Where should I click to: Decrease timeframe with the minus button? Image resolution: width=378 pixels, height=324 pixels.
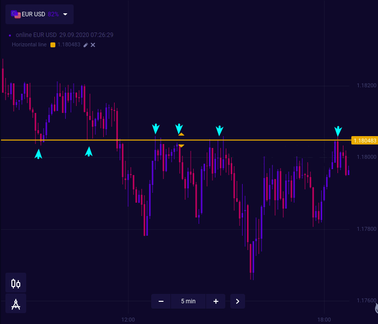(161, 301)
